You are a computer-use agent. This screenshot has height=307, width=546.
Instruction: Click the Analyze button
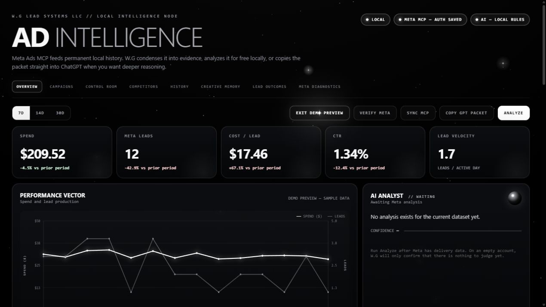pos(514,113)
